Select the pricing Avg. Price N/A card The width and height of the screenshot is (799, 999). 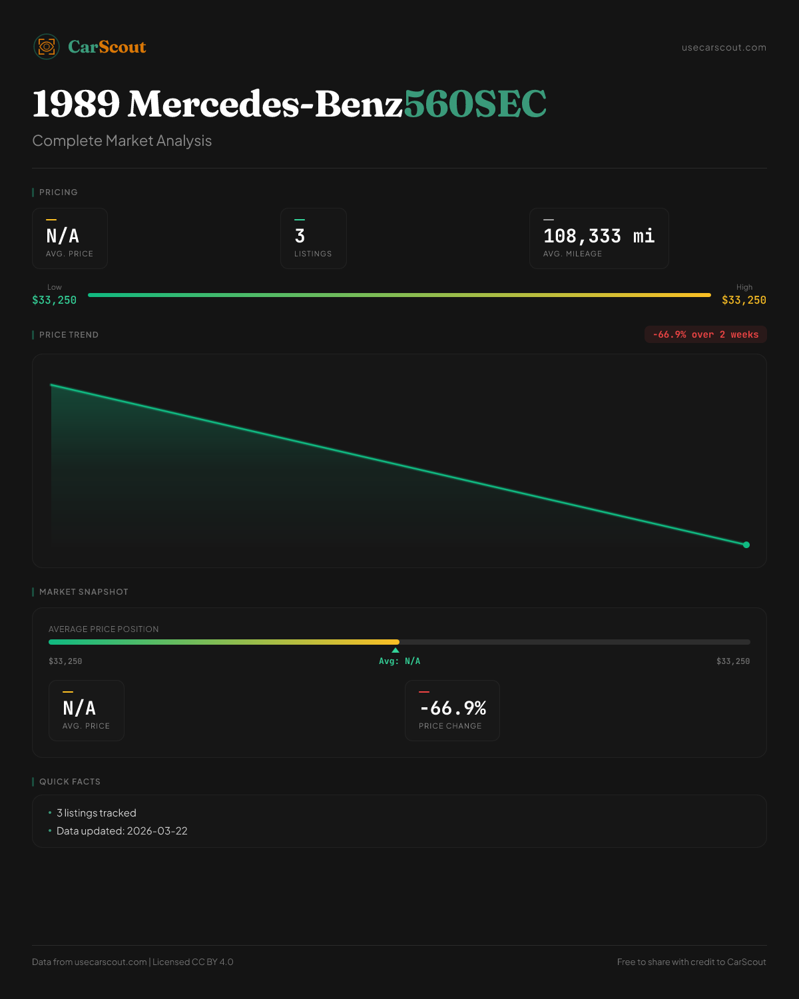click(70, 238)
